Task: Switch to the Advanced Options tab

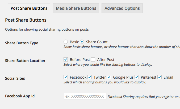Action: tap(122, 8)
